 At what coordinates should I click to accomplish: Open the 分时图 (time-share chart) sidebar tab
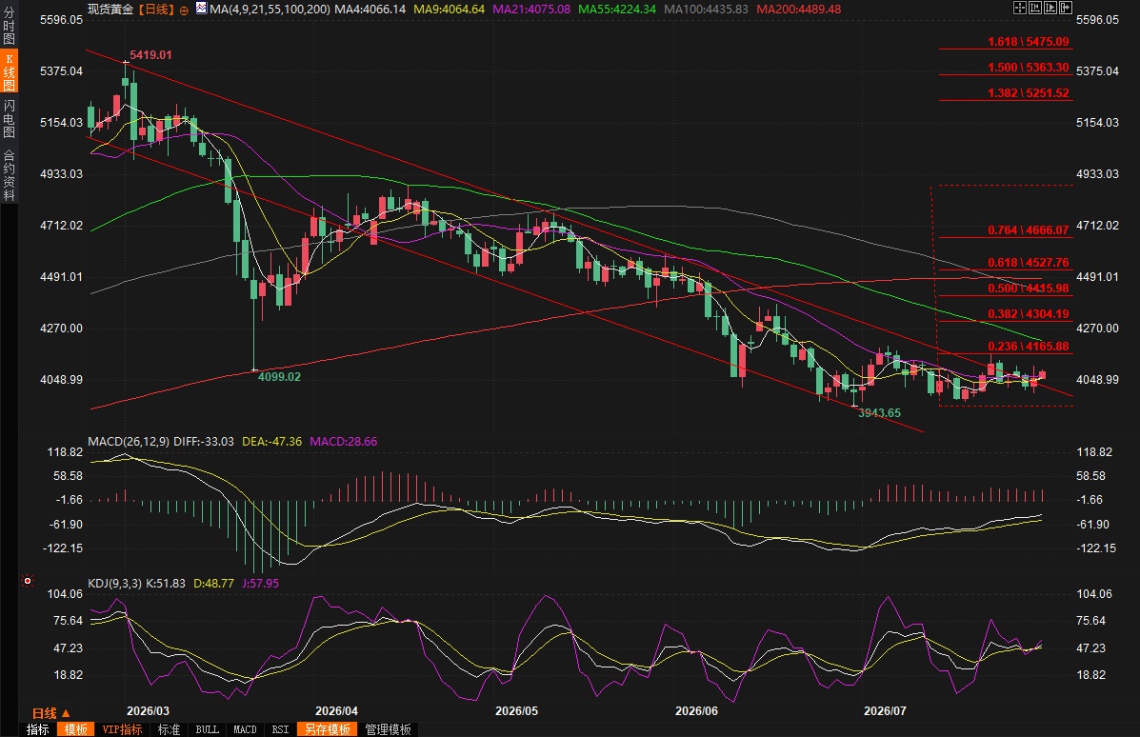pos(9,26)
